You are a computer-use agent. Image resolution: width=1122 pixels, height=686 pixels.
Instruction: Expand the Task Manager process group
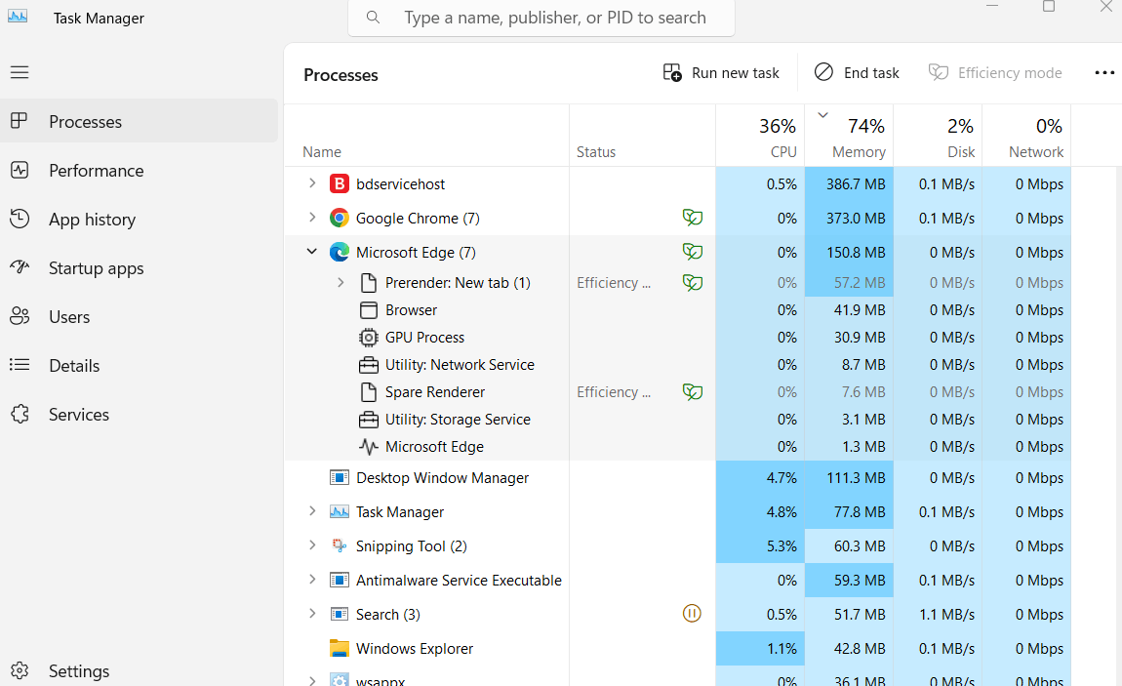point(312,510)
